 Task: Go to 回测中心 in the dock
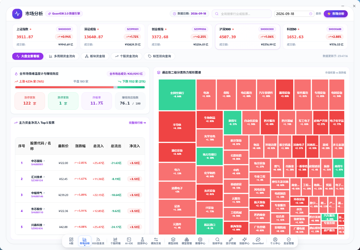coord(142,241)
